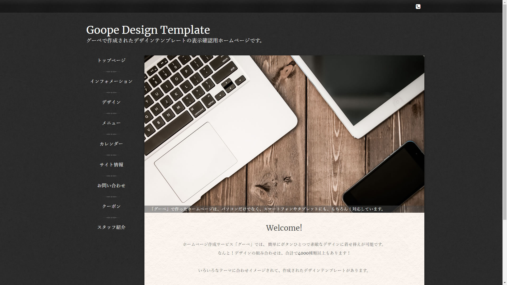Open the スタッフ紹介 page link

pos(111,227)
